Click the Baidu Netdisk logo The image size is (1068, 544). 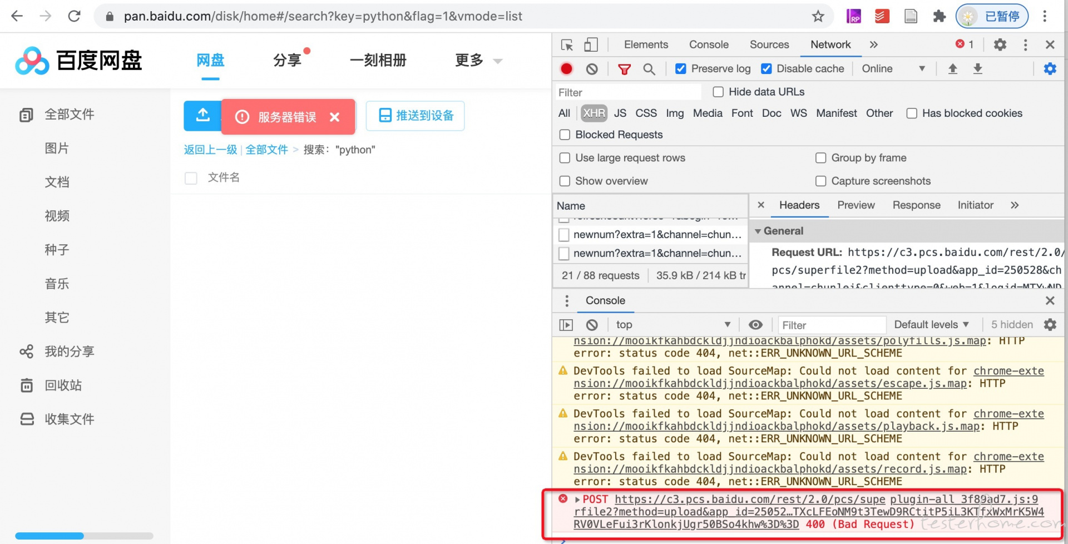[78, 60]
